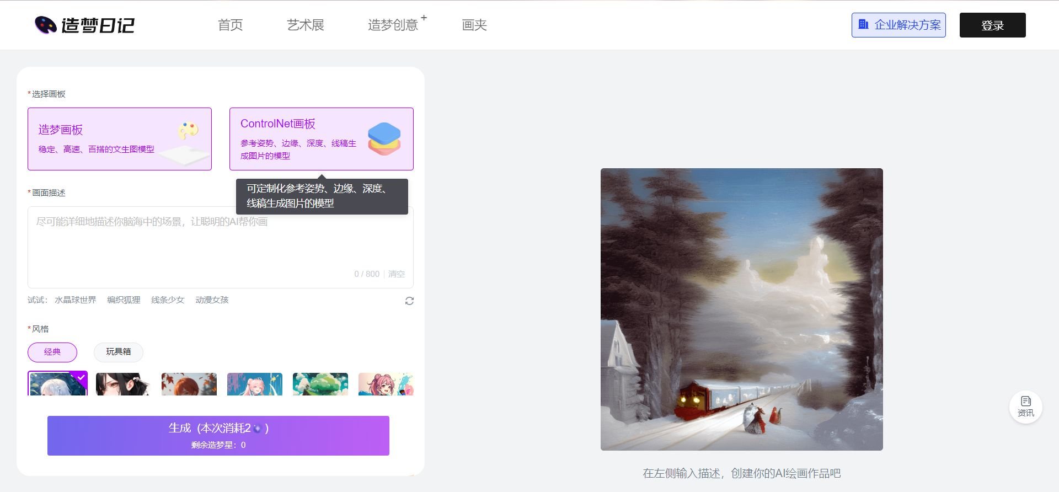Switch to the 玩具箱 style category
The height and width of the screenshot is (492, 1059).
coord(118,352)
